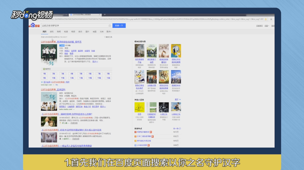Screen dimensions: 304x170
Task: Click 百度快照 under the 舒心酱 result
Action: click(x=74, y=123)
